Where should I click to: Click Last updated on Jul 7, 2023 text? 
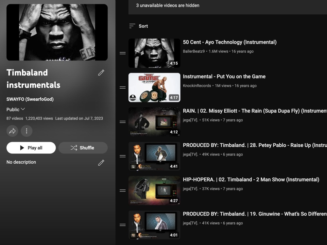tap(79, 118)
